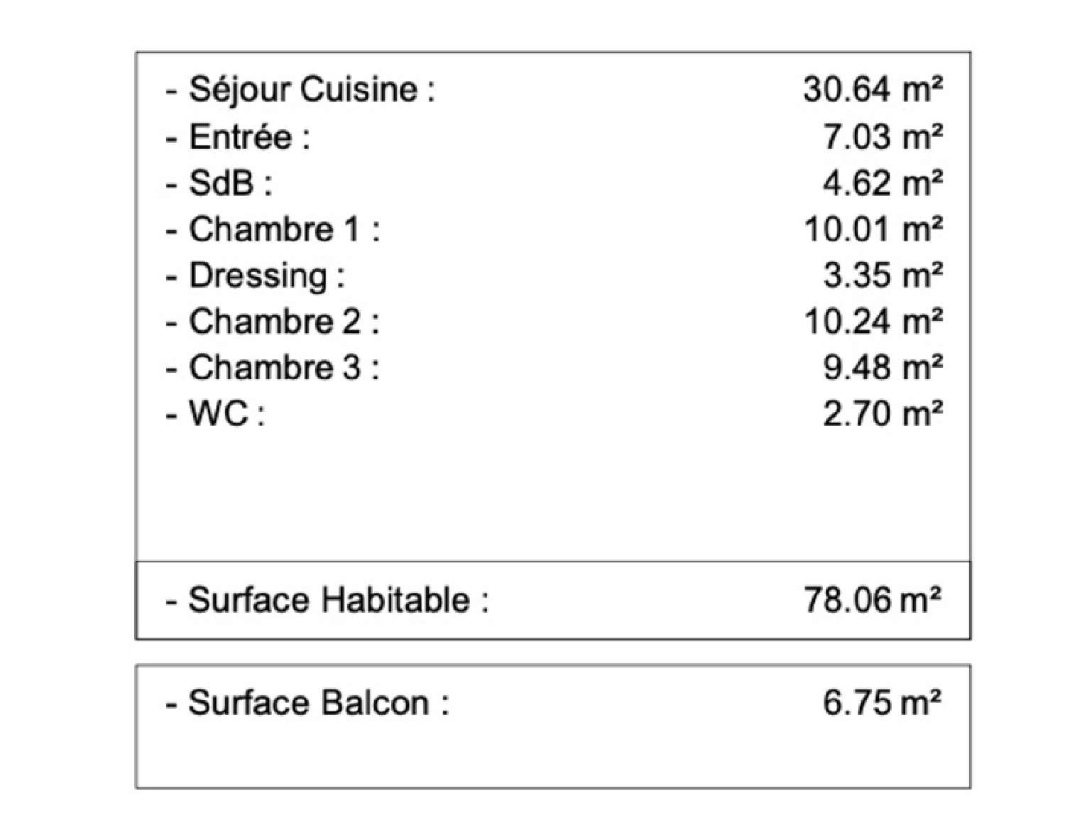Select the 7.03 m² area value
Image resolution: width=1065 pixels, height=823 pixels.
point(883,137)
